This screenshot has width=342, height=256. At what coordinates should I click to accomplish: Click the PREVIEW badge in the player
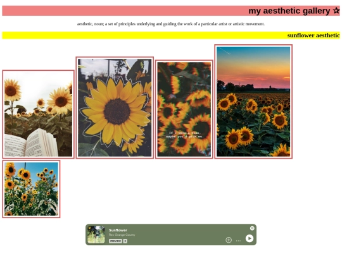click(x=115, y=241)
